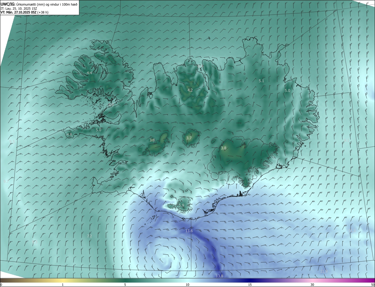The height and width of the screenshot is (287, 375).
Task: Click the 9.5 value at the western edge
Action: pyautogui.click(x=12, y=141)
